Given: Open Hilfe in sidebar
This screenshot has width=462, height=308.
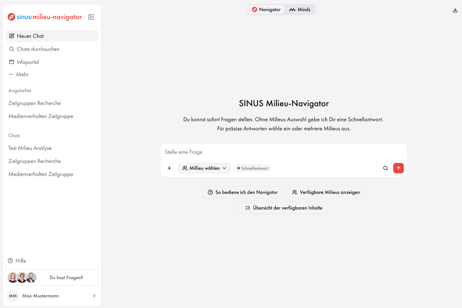Looking at the screenshot, I should [x=17, y=260].
